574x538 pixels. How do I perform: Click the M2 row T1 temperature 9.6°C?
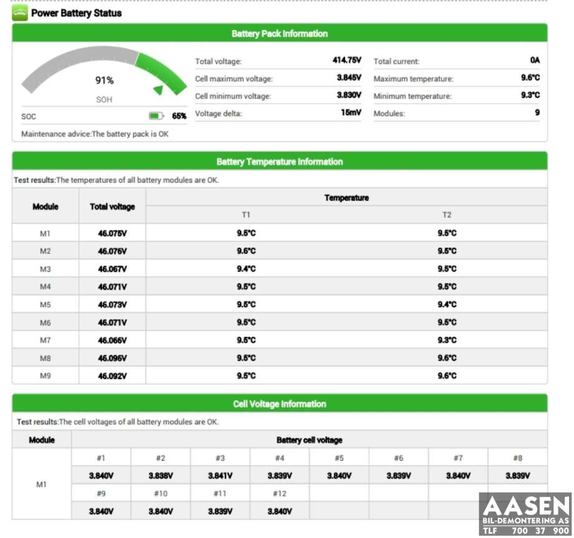(246, 251)
